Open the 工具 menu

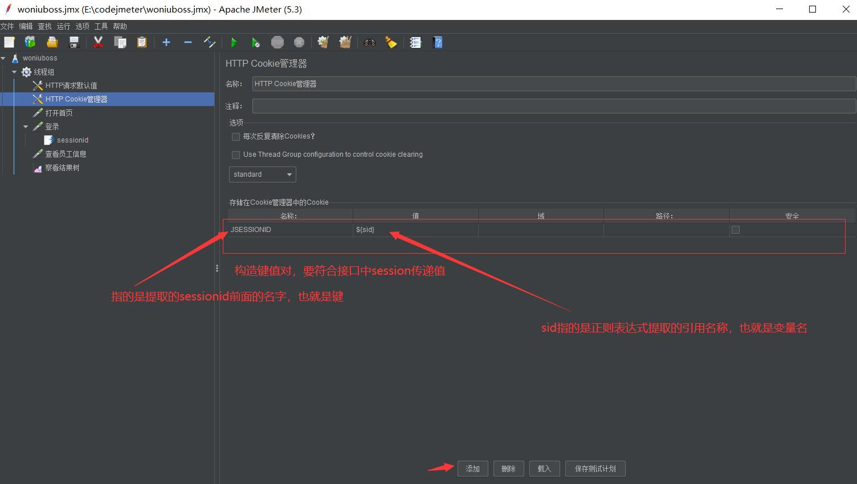click(x=101, y=26)
